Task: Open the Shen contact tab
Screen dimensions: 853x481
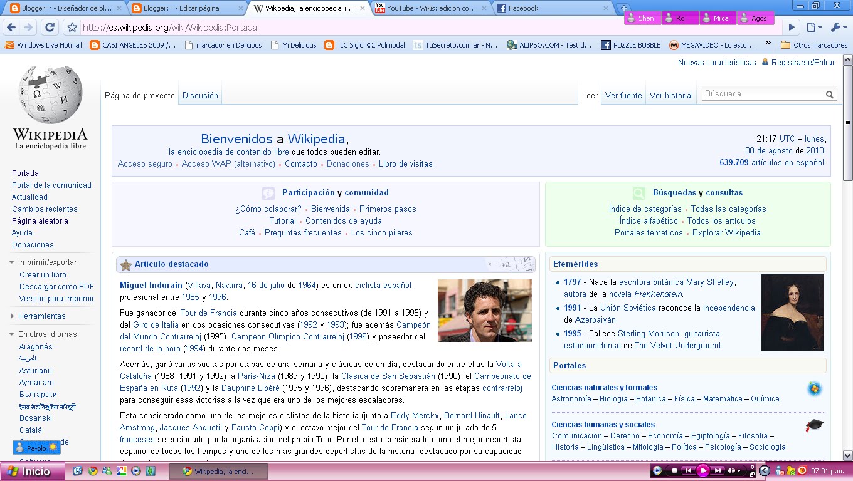Action: (x=642, y=18)
